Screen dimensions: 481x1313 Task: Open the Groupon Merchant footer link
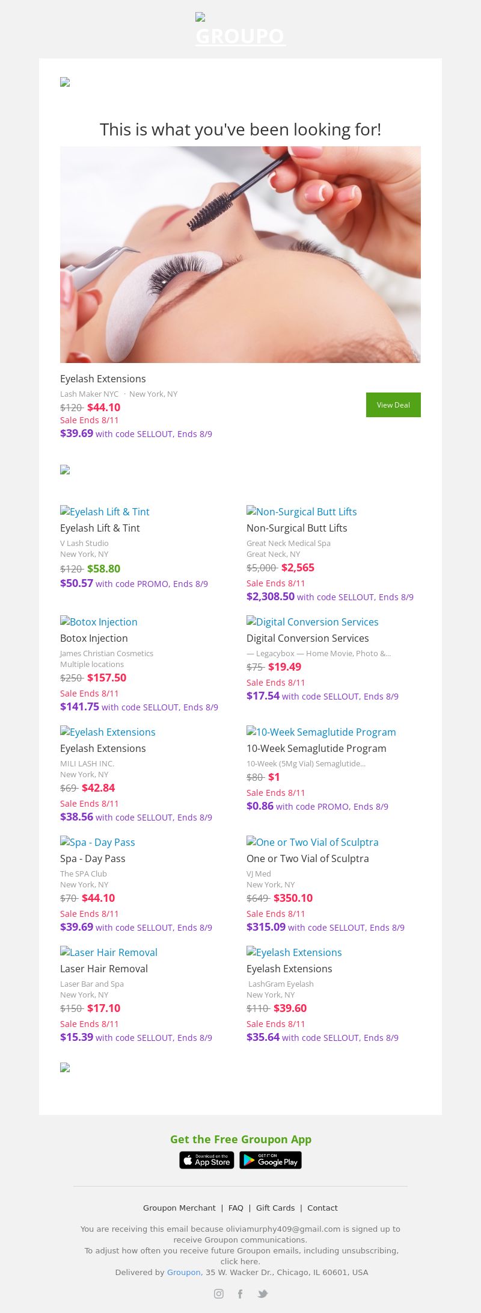coord(179,1208)
